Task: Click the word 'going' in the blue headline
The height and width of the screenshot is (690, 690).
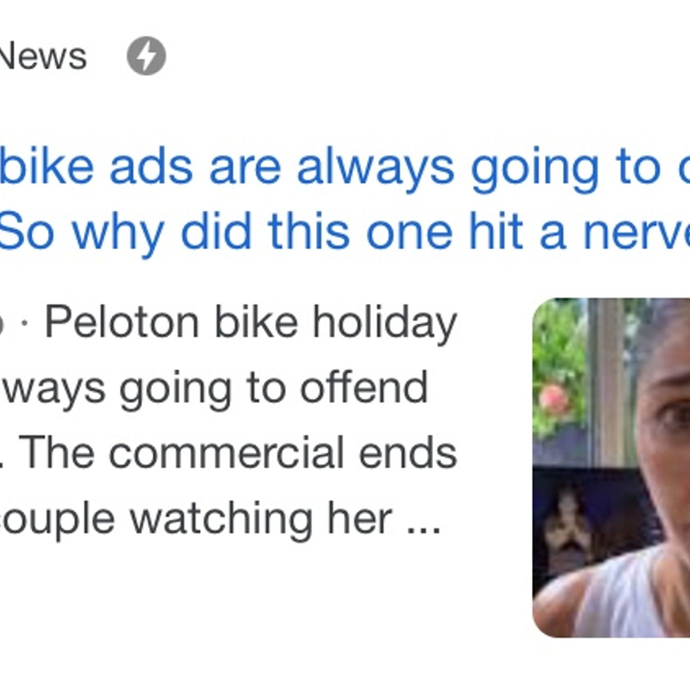Action: [x=535, y=168]
